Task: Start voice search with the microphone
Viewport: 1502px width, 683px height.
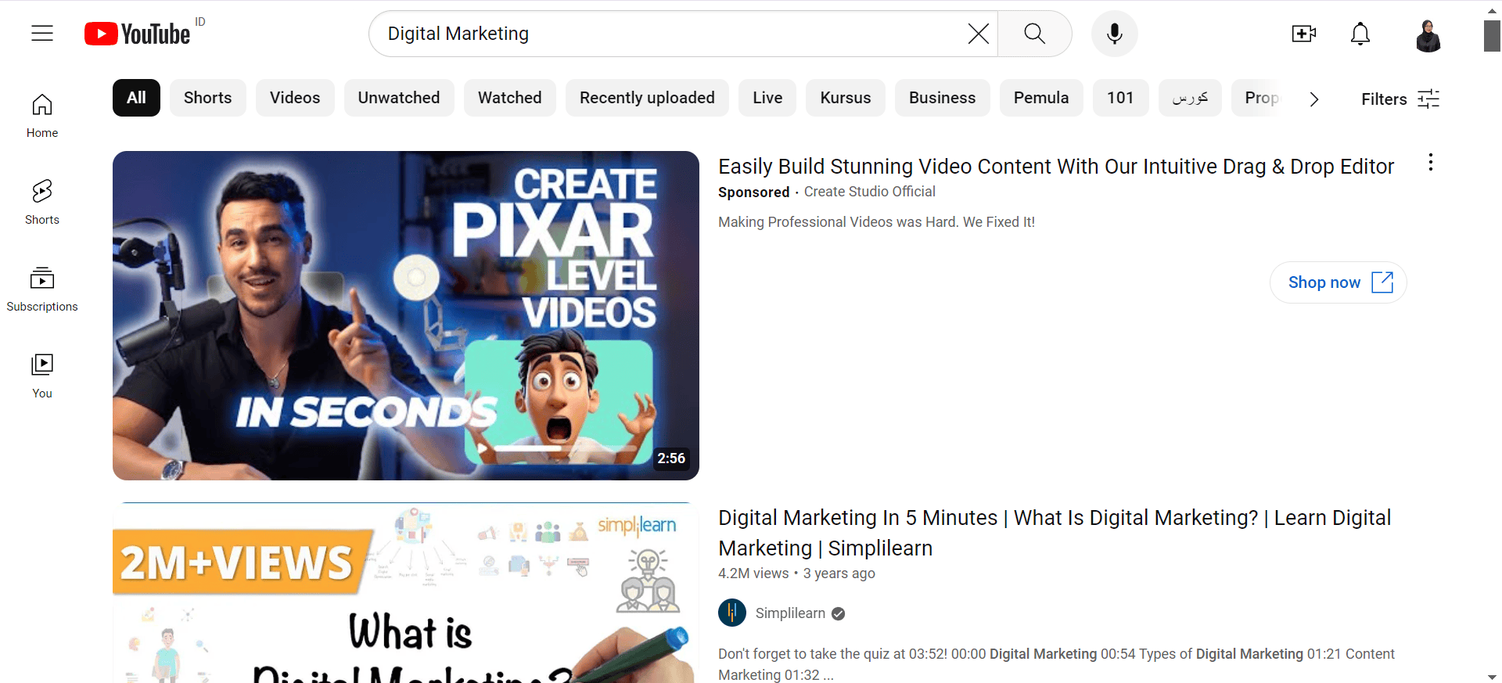Action: (1115, 34)
